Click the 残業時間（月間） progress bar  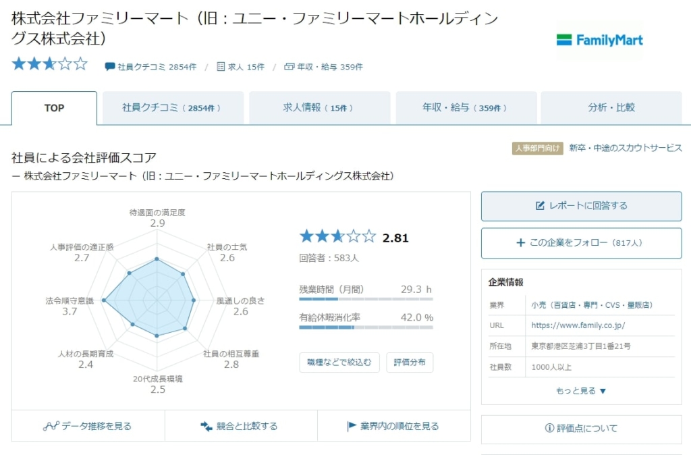point(366,299)
